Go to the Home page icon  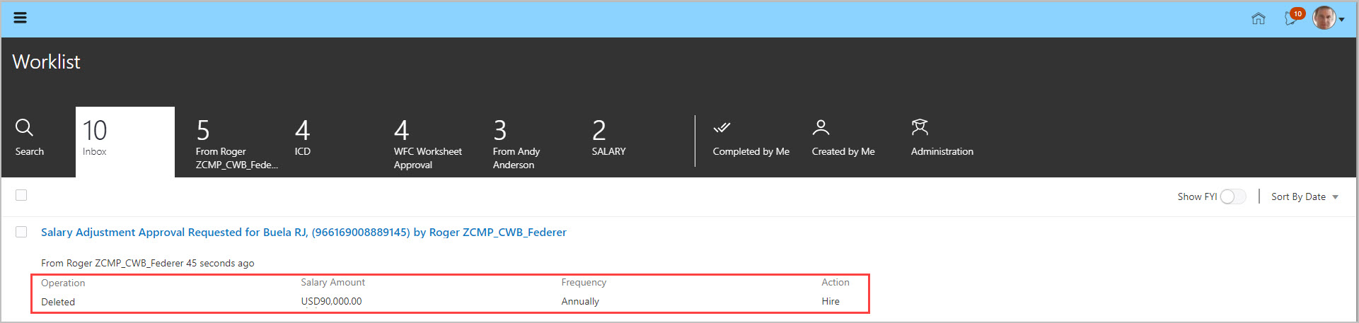click(x=1258, y=18)
